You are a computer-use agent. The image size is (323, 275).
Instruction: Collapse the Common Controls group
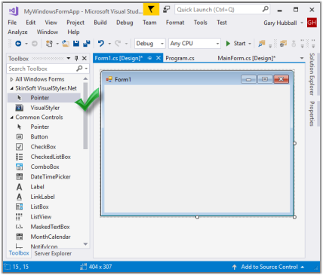point(11,118)
